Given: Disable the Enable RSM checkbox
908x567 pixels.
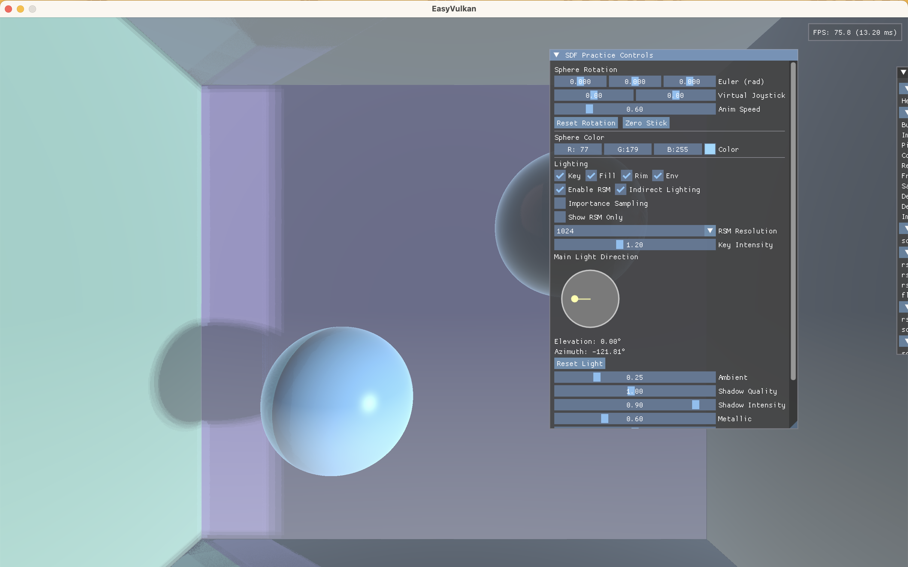Looking at the screenshot, I should coord(560,190).
